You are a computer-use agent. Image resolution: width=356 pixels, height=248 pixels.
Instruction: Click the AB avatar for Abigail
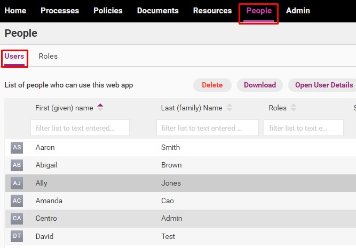17,165
